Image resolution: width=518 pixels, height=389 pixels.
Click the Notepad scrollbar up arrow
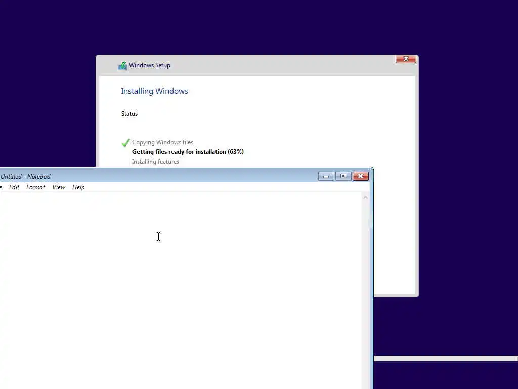[365, 197]
